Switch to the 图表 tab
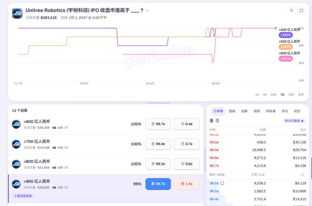312x206 pixels. click(232, 111)
